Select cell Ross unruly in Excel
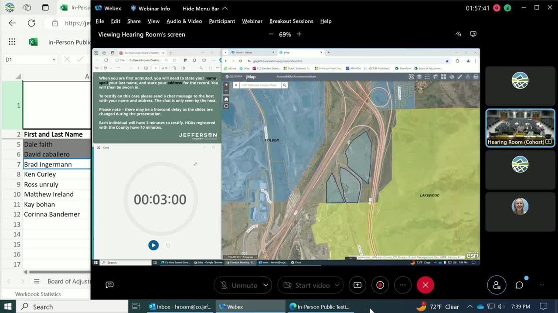 [x=57, y=184]
